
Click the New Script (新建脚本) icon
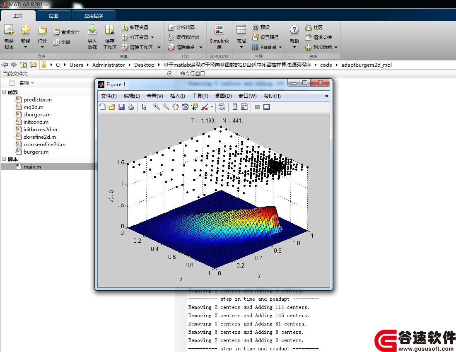[x=9, y=30]
